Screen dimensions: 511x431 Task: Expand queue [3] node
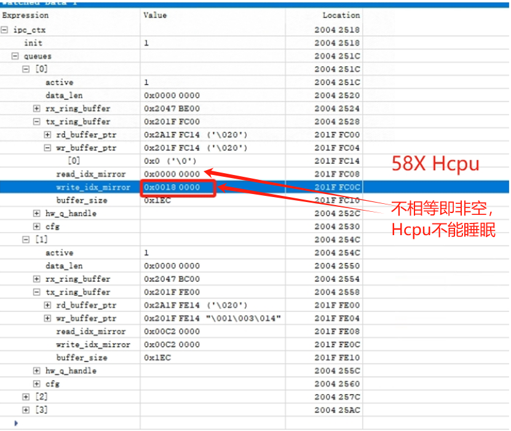pyautogui.click(x=26, y=410)
